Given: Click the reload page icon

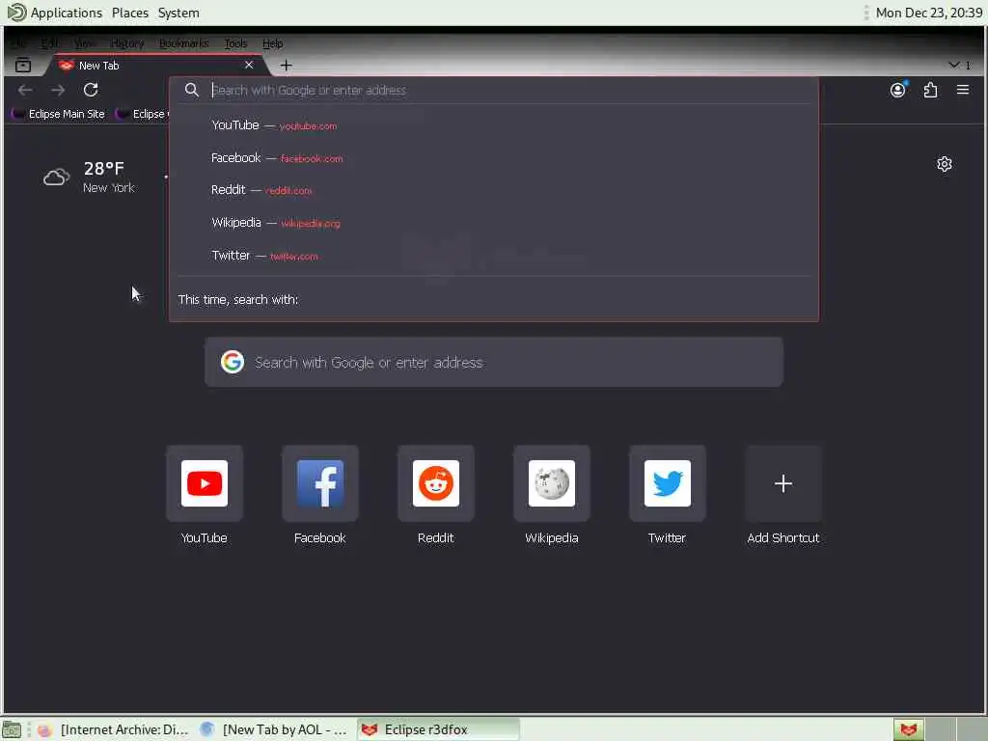Looking at the screenshot, I should (91, 90).
